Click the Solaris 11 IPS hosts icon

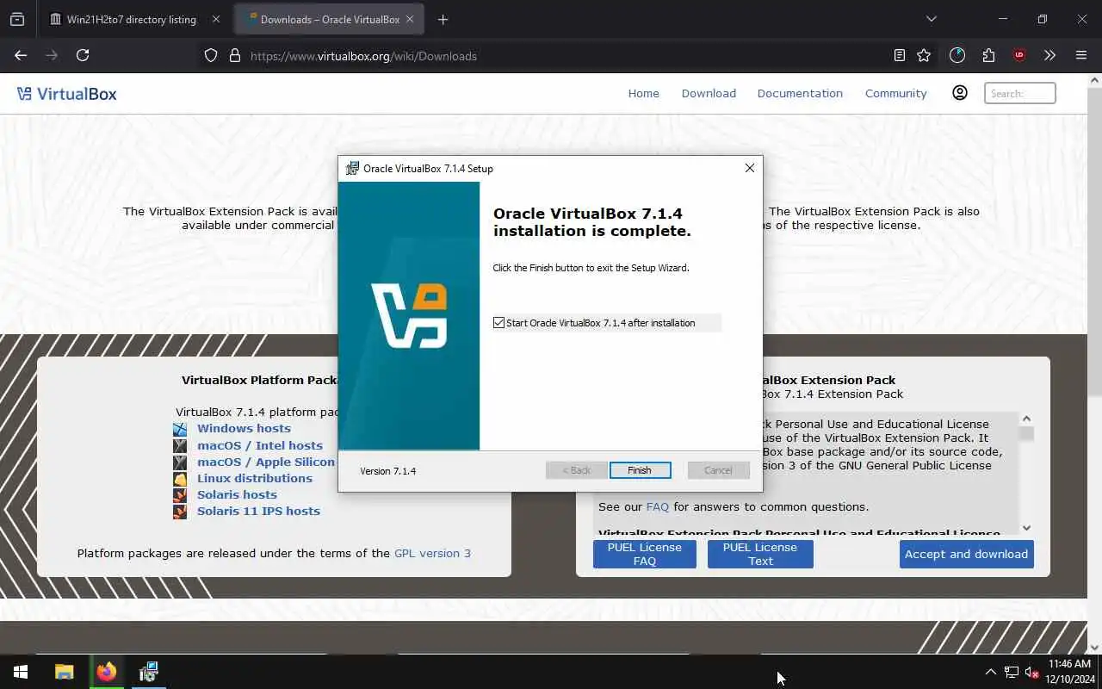coord(180,512)
